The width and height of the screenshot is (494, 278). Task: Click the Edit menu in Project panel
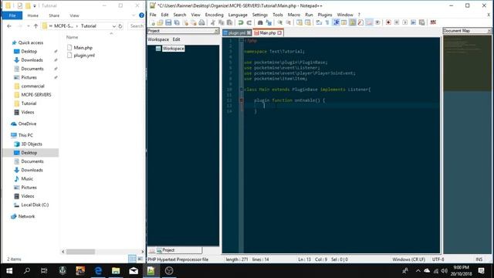click(x=176, y=39)
